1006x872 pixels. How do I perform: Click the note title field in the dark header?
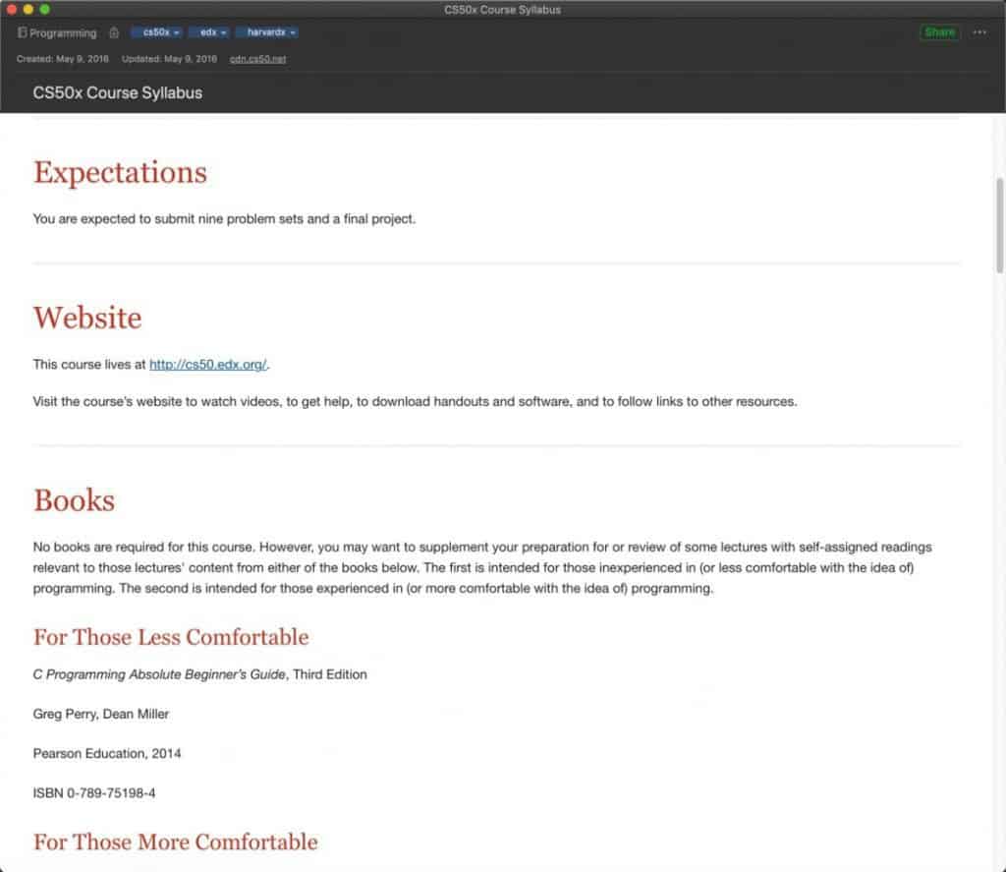(x=118, y=93)
